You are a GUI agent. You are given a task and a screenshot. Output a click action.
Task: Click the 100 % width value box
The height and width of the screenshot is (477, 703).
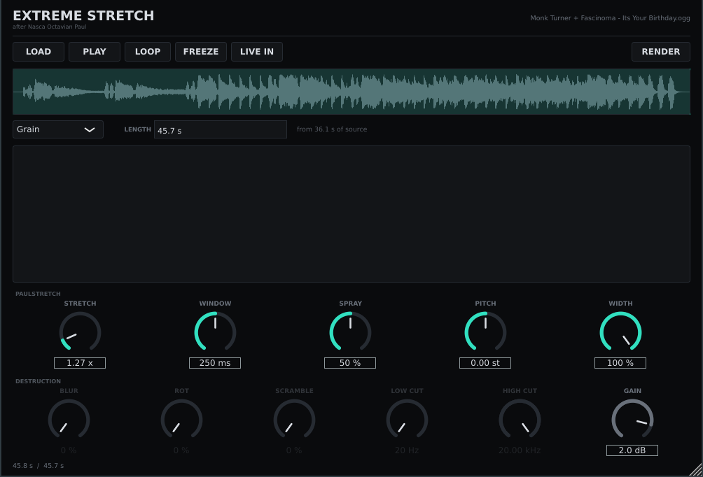pyautogui.click(x=620, y=363)
